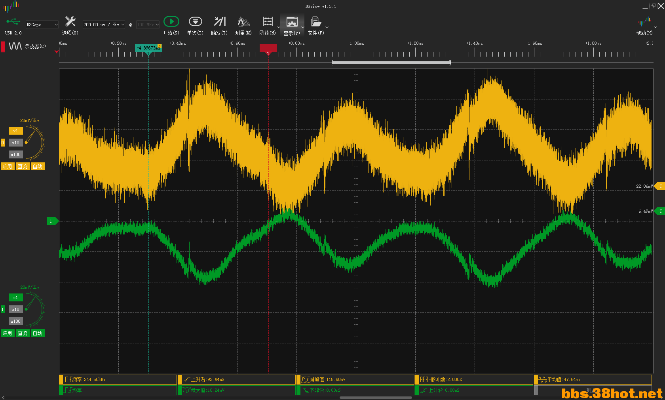Select x100 probe for yellow channel 0

click(x=16, y=154)
